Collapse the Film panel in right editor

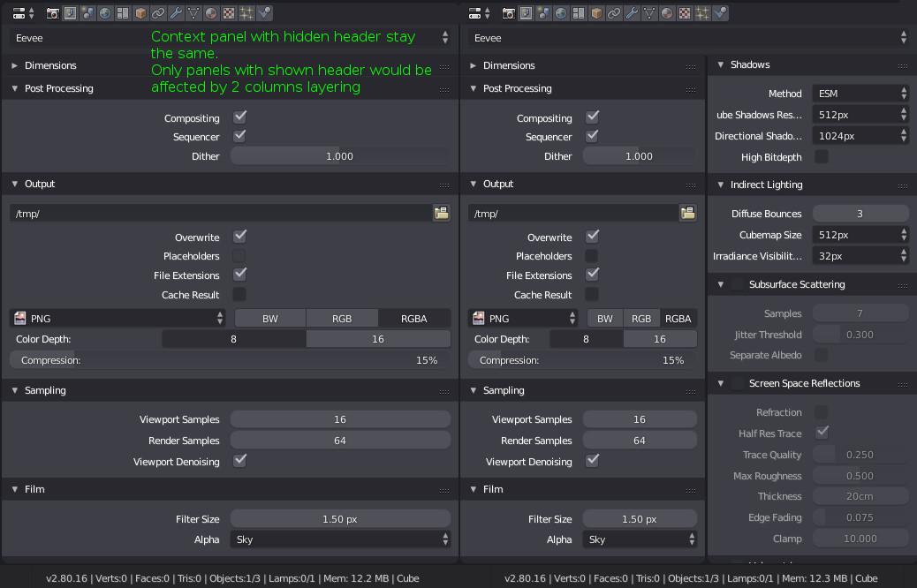(x=474, y=488)
